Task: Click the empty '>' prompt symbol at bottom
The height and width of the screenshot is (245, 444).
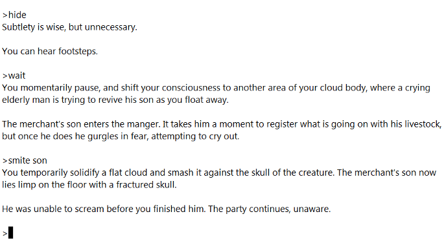Action: 5,234
